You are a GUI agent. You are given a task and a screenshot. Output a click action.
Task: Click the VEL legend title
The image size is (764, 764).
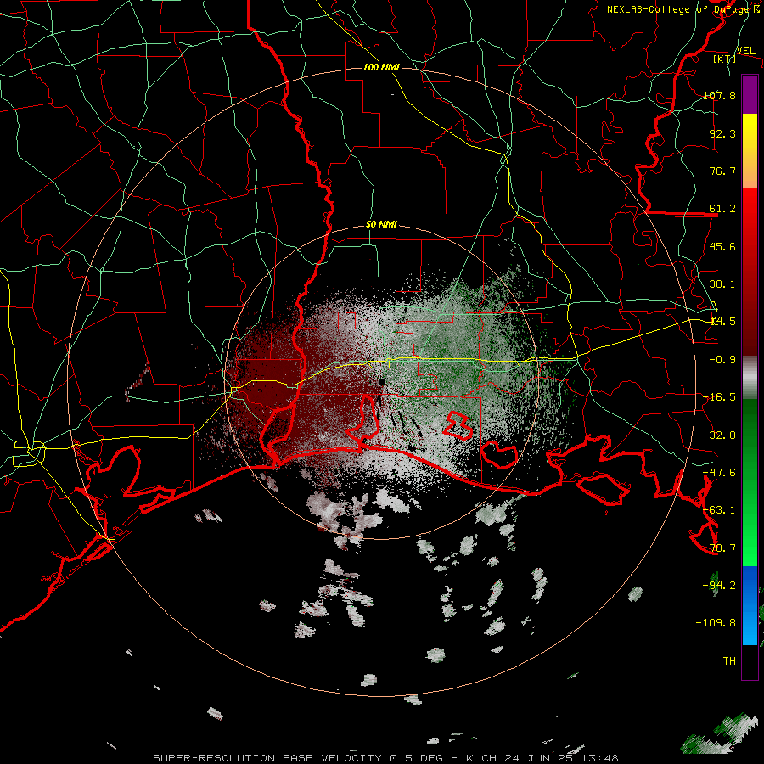click(745, 51)
